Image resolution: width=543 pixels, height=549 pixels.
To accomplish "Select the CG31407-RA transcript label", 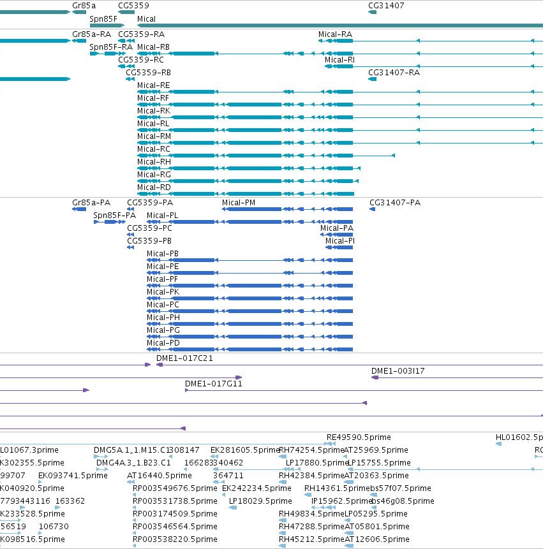I will 394,73.
